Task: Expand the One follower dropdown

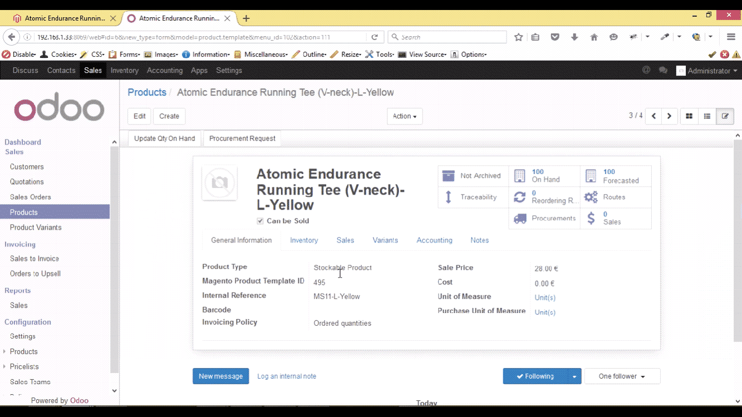Action: click(622, 376)
